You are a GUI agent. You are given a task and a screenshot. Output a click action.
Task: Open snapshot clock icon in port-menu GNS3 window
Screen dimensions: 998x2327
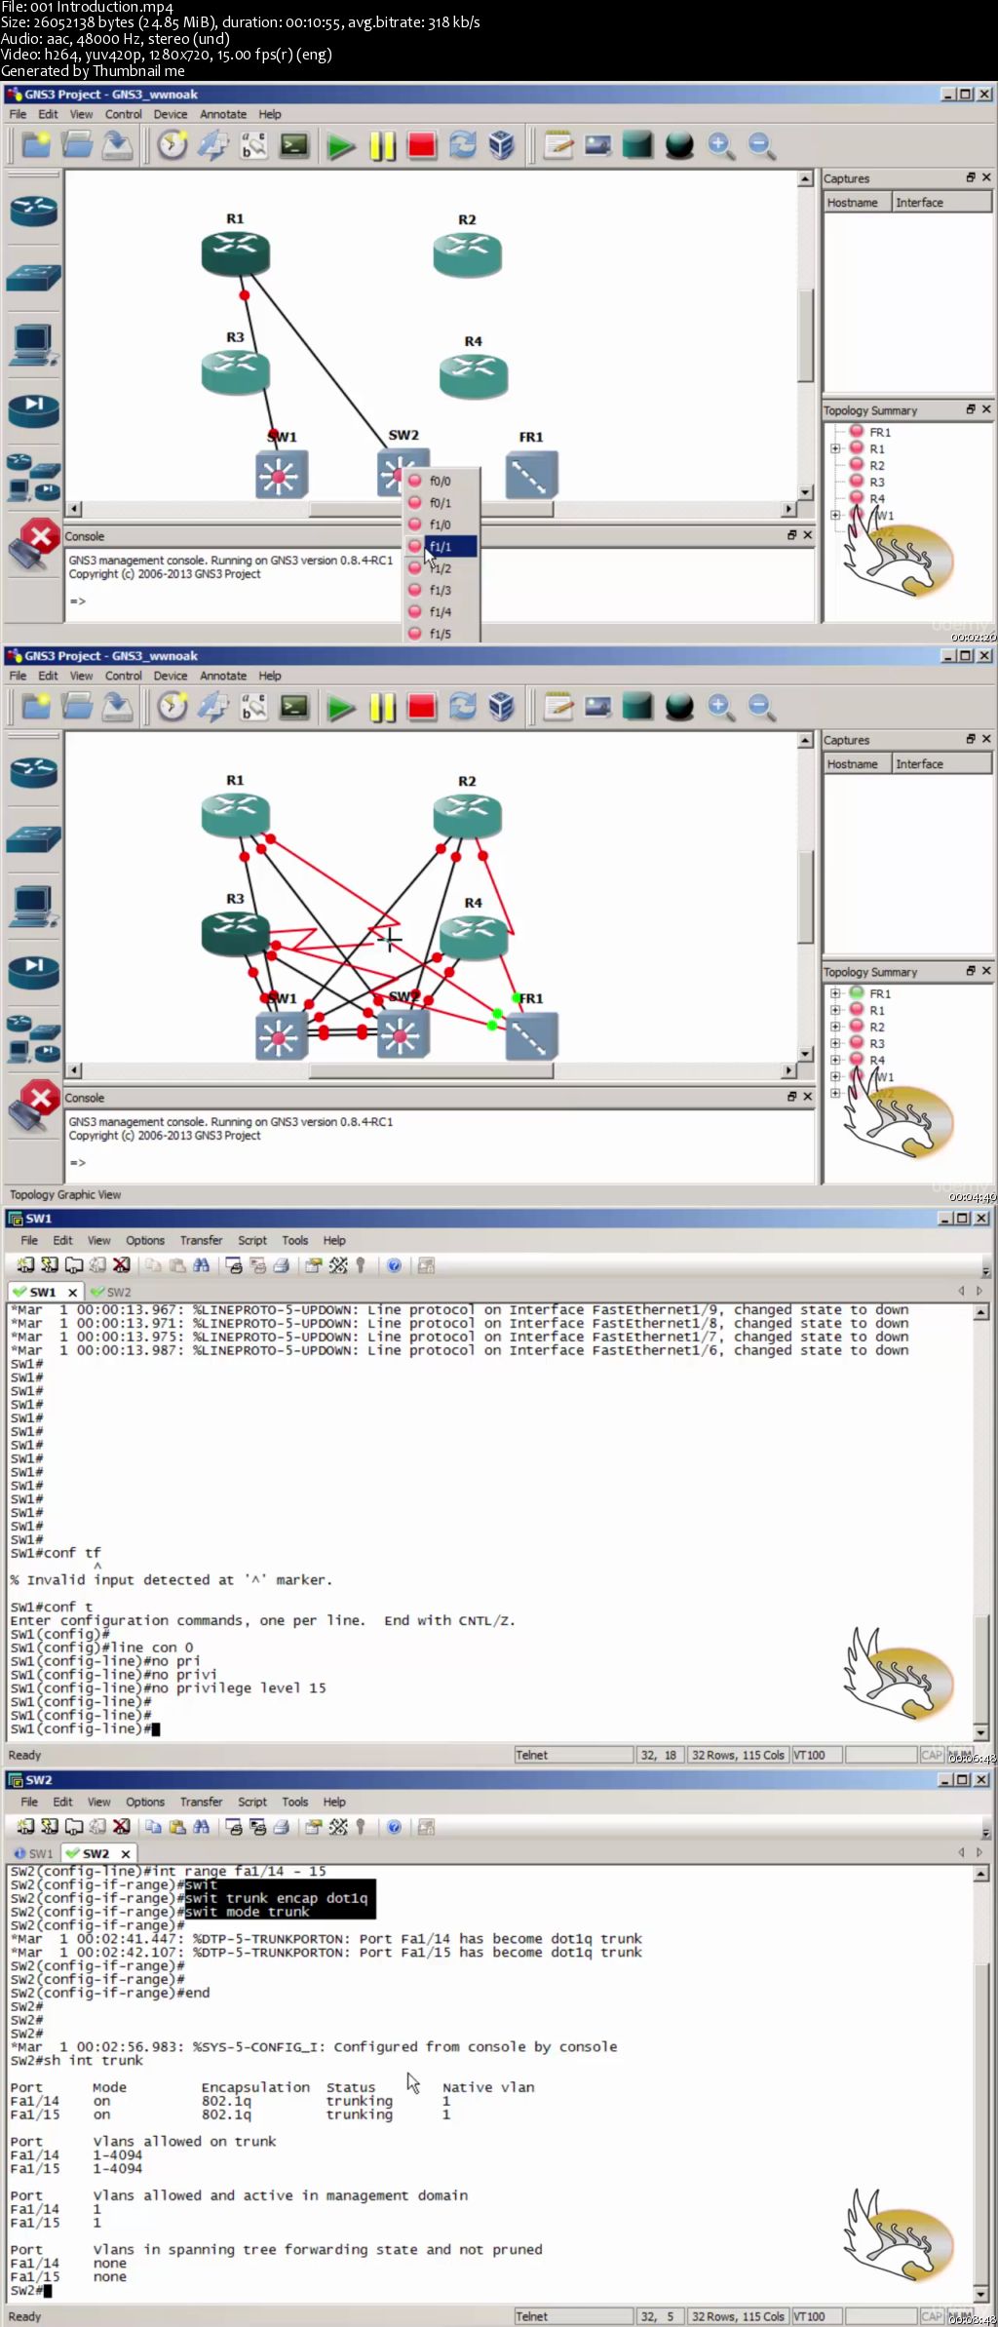coord(173,145)
